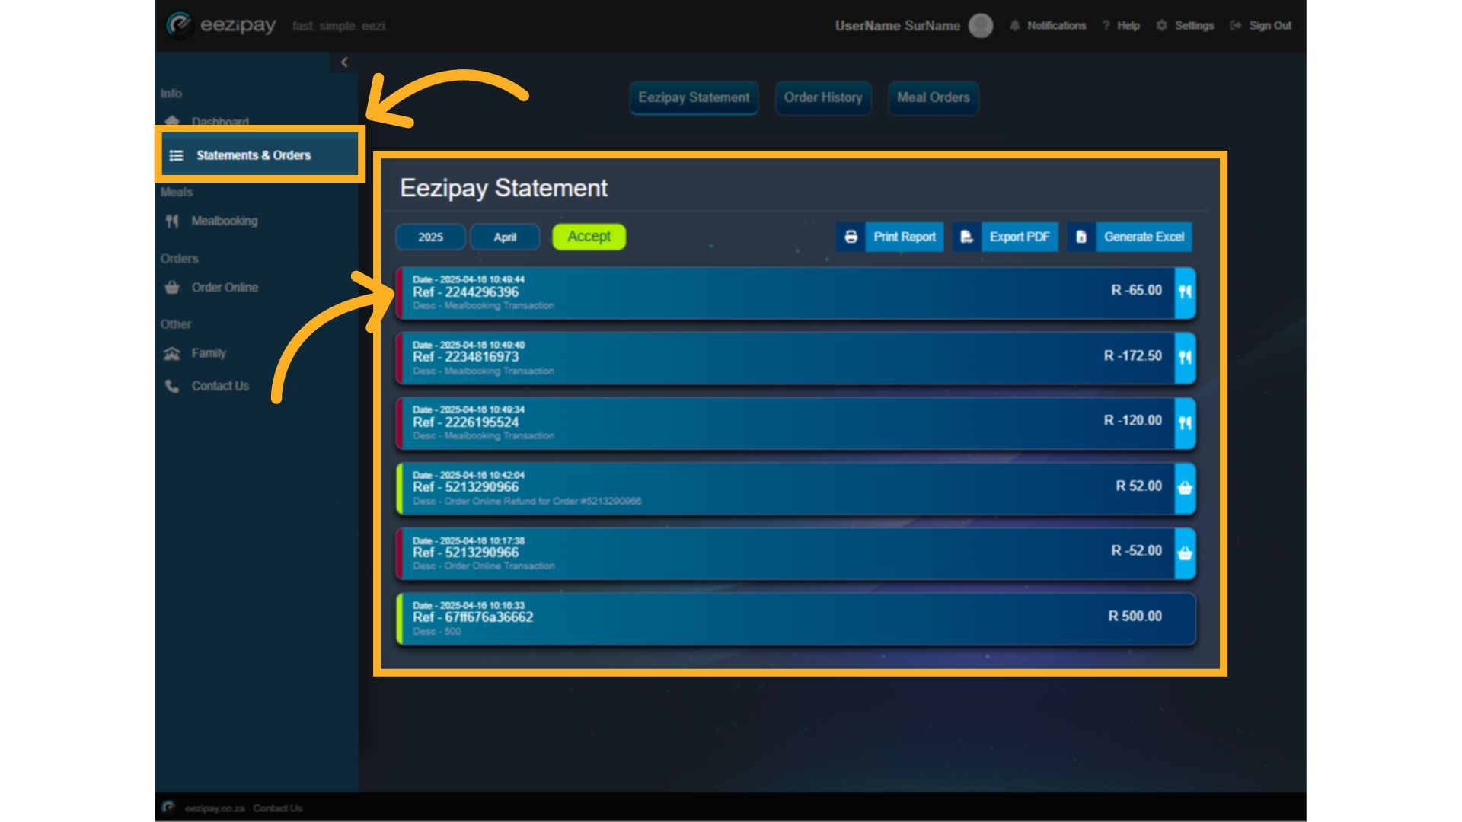Click the footer Contact Us link
The height and width of the screenshot is (822, 1462).
[x=278, y=808]
